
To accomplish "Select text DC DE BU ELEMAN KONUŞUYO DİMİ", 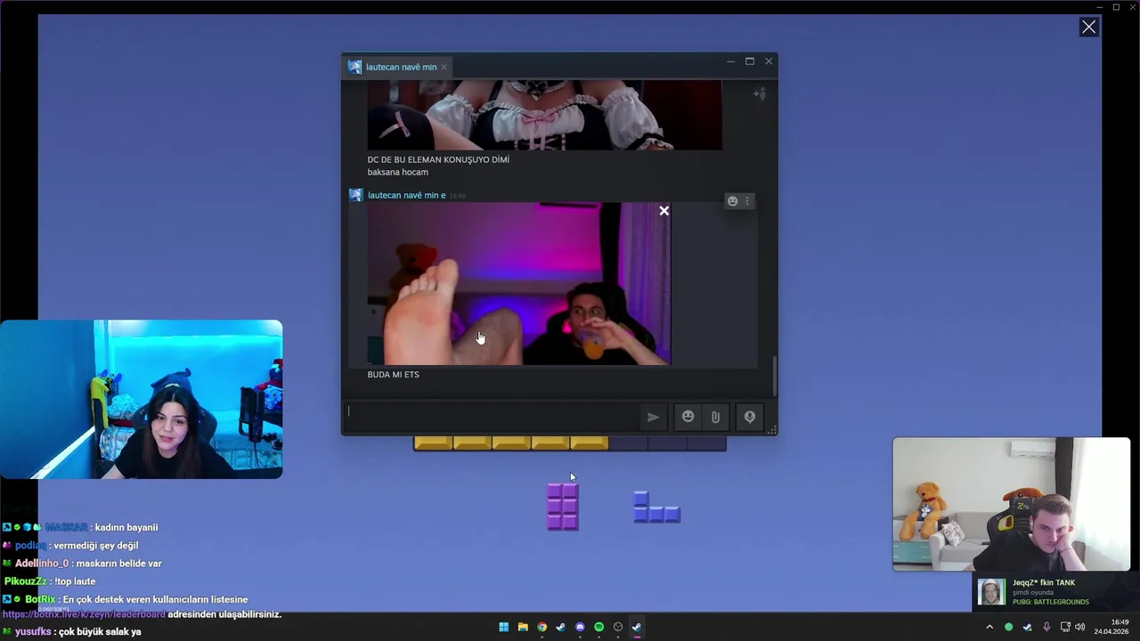I will (438, 160).
